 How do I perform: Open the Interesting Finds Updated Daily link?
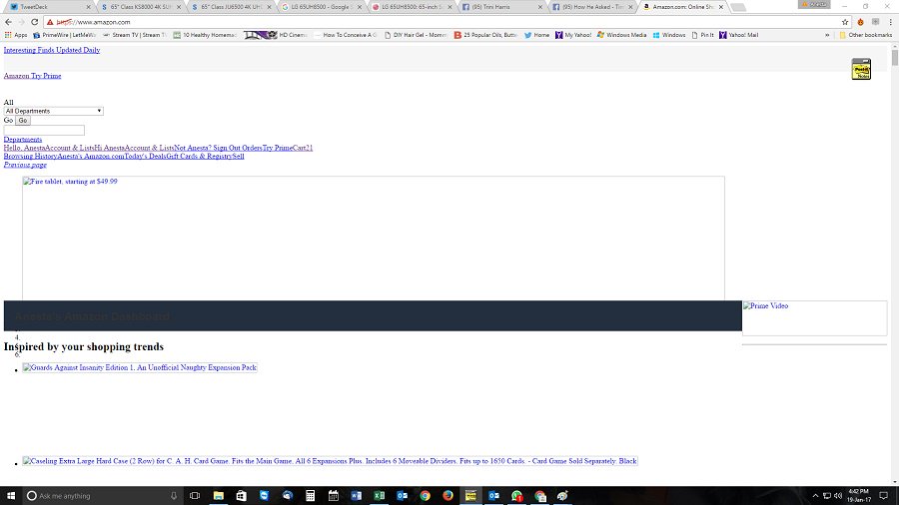point(52,50)
